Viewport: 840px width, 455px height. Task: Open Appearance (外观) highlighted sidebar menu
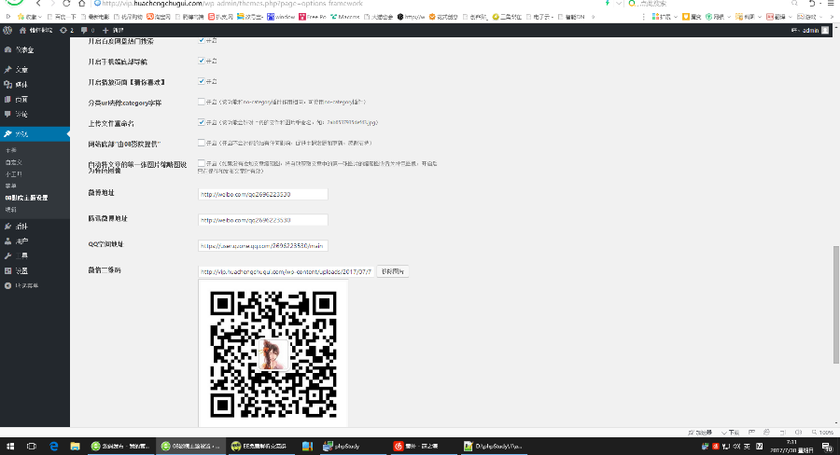pos(35,134)
